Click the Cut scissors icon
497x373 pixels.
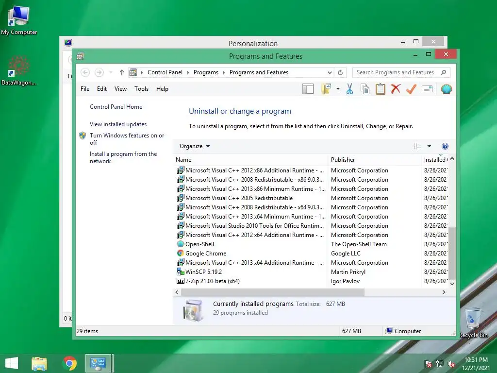(x=349, y=89)
